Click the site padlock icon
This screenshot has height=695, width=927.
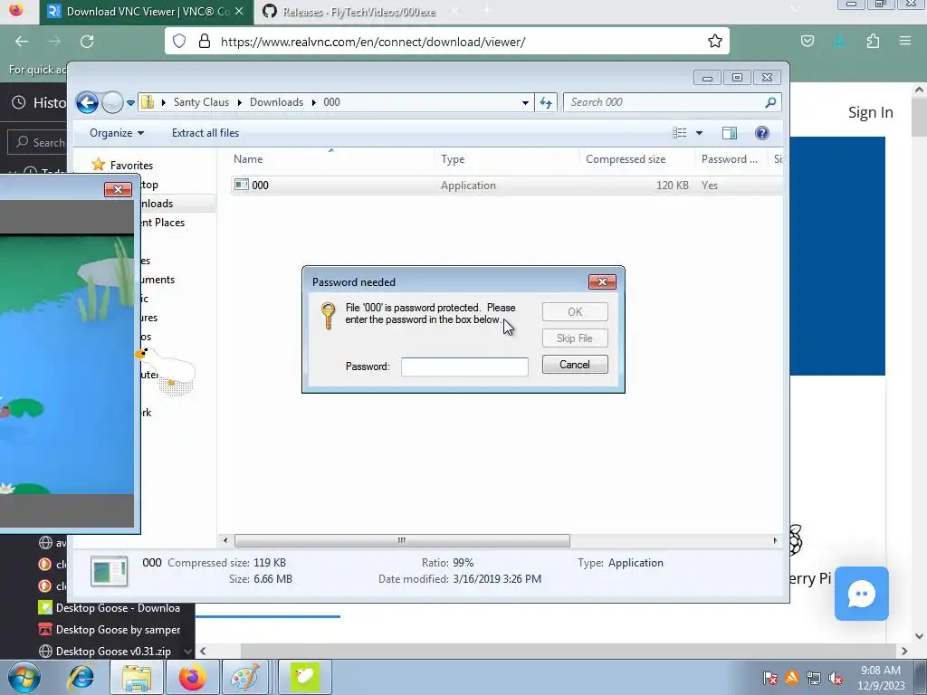pos(205,42)
